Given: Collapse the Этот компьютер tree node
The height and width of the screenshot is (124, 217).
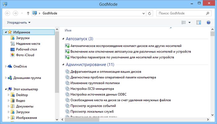Looking at the screenshot, I should click(x=6, y=89).
